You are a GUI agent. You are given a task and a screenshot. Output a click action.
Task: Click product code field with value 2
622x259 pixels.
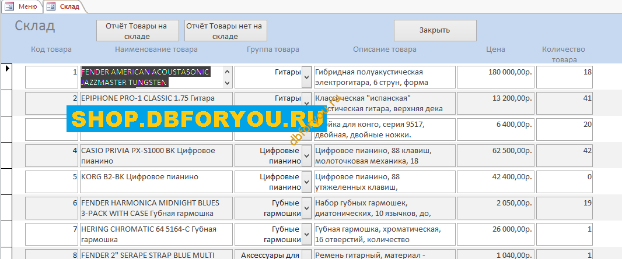[51, 103]
